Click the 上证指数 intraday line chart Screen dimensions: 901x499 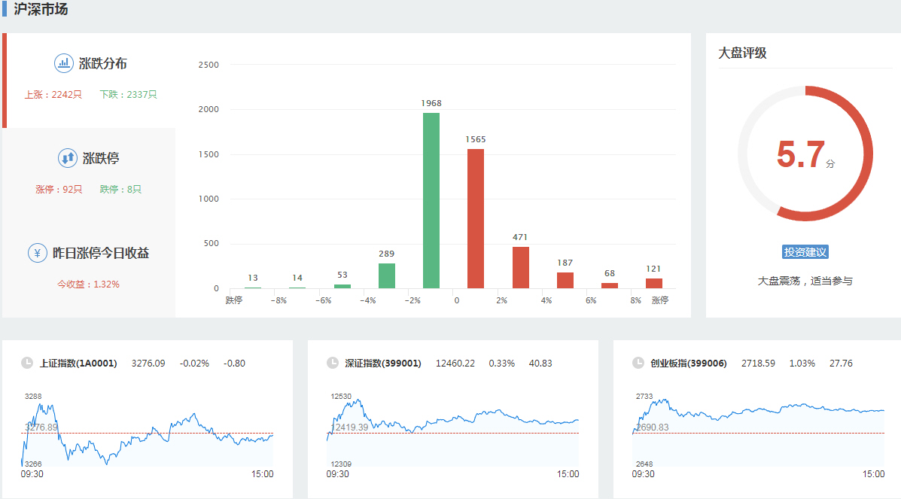click(x=148, y=433)
